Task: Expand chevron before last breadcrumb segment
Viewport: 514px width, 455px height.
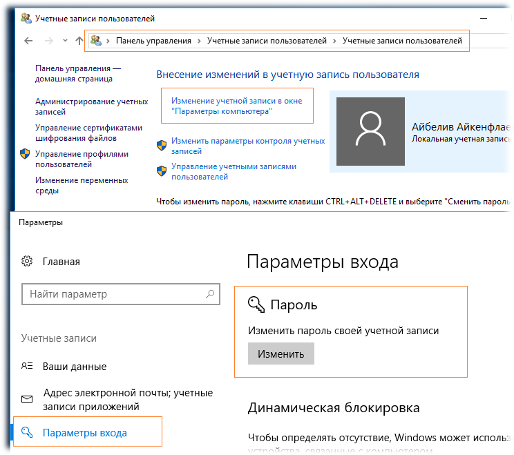Action: pyautogui.click(x=334, y=41)
